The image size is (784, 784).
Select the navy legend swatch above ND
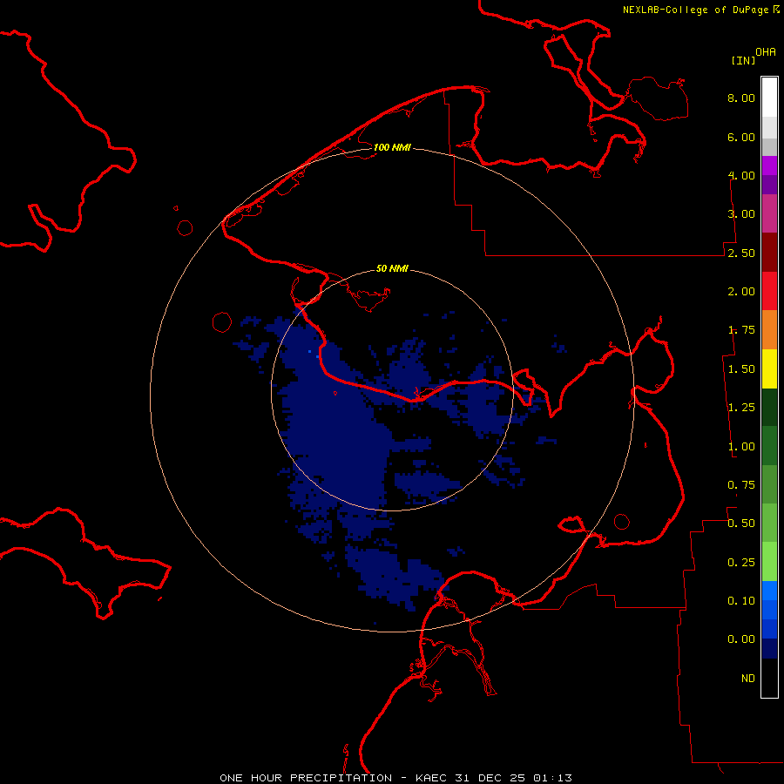(769, 649)
